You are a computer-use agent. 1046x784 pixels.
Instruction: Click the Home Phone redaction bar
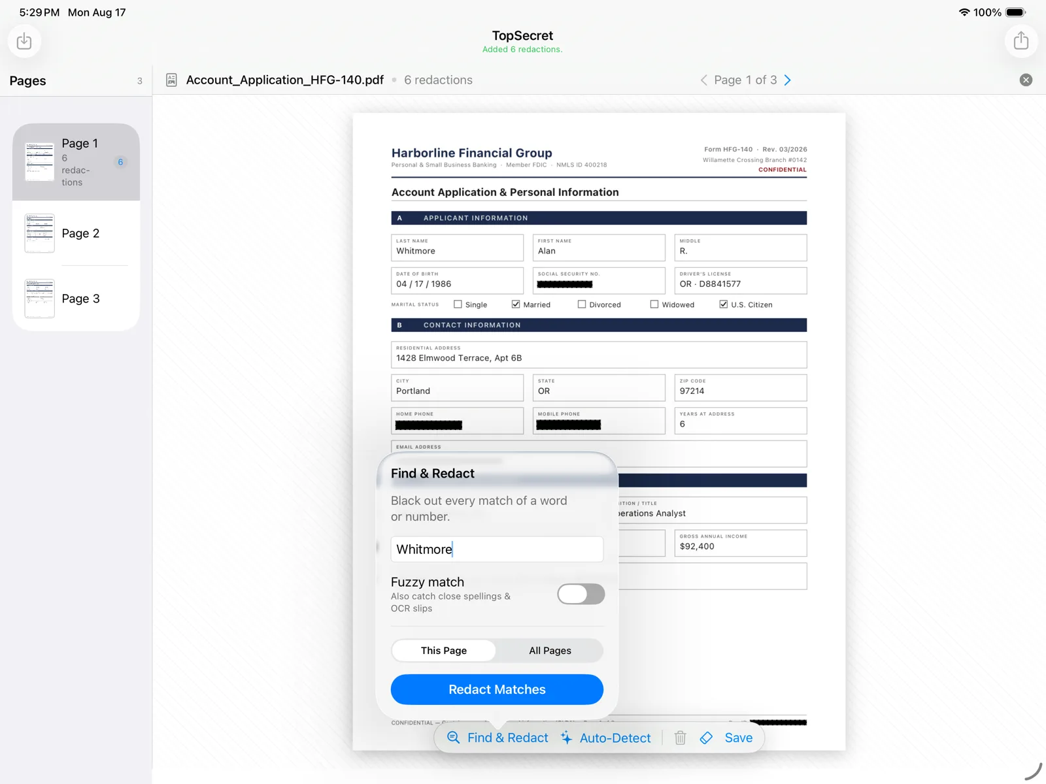click(x=429, y=425)
